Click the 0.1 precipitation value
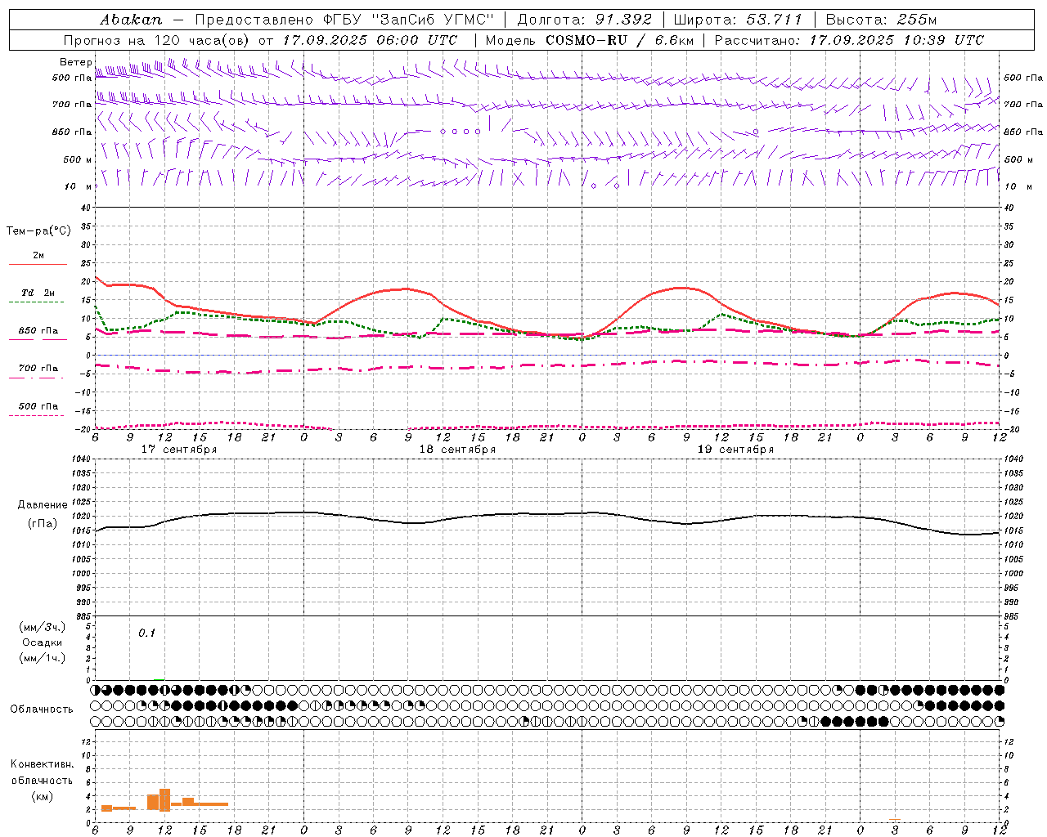Screen dimensions: 1047x837 [146, 633]
